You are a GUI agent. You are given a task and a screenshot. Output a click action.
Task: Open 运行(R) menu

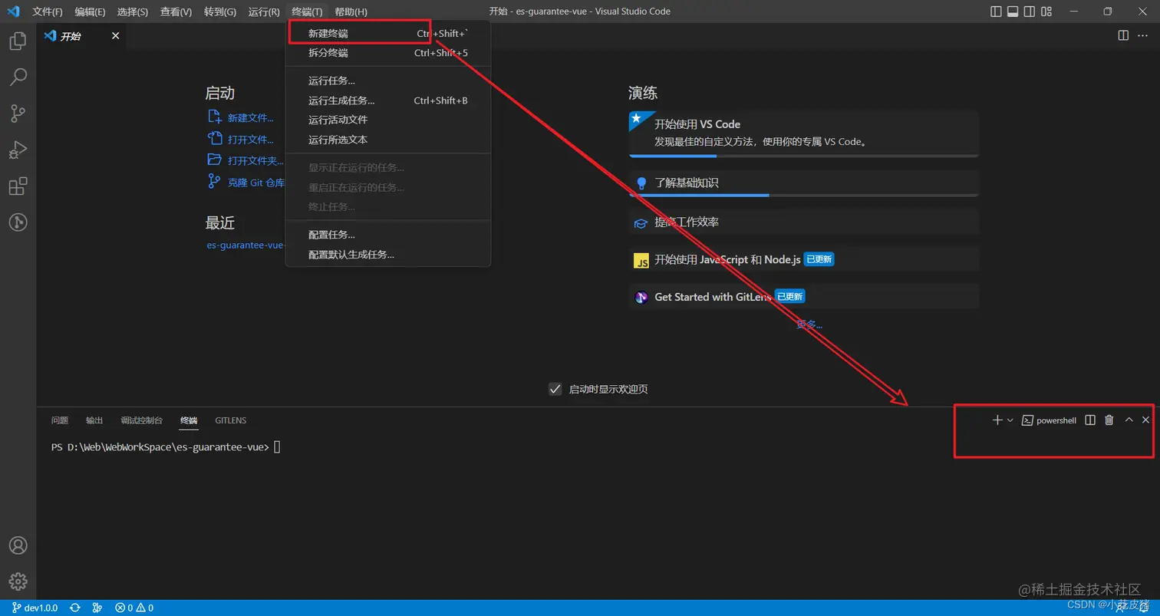point(264,12)
